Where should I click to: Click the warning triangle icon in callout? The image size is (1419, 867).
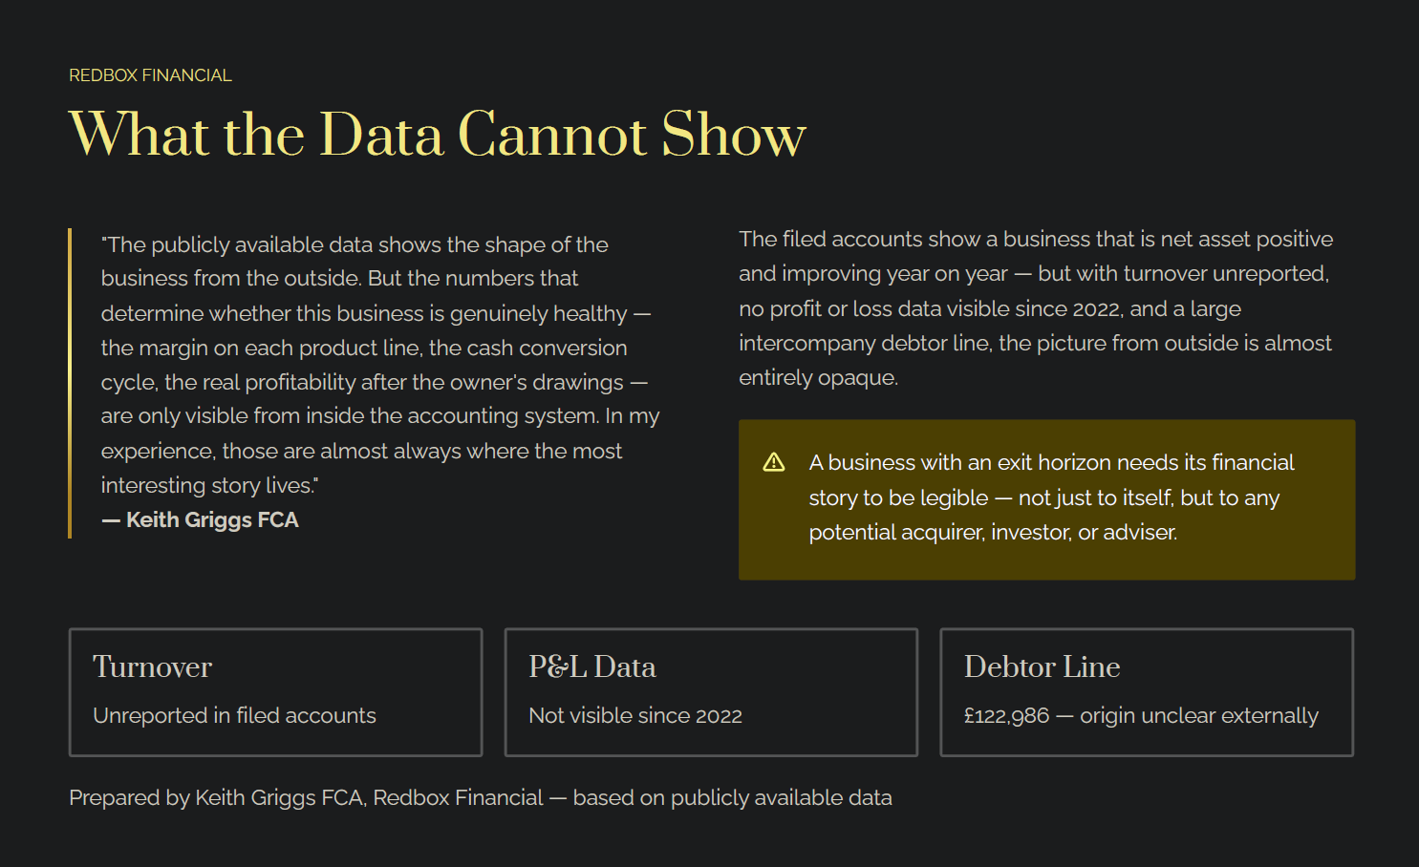774,463
